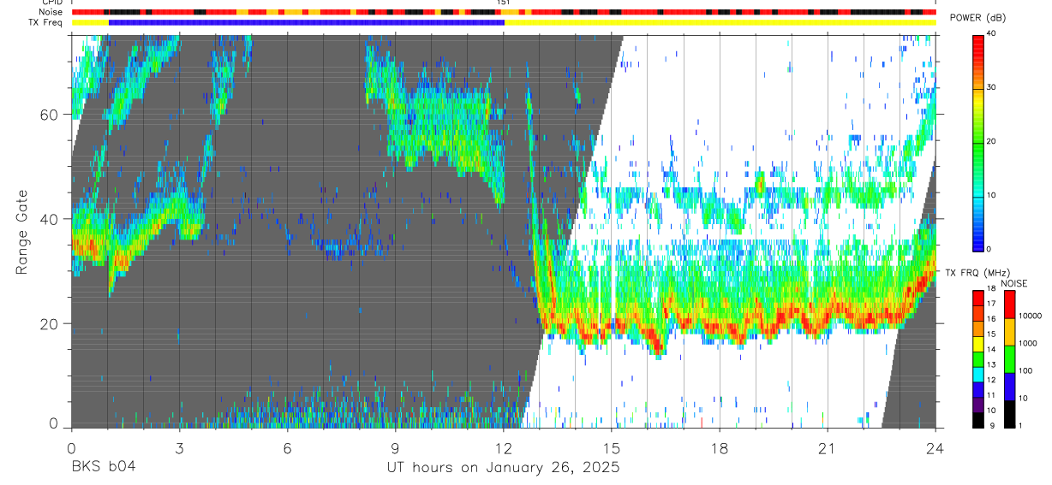The width and height of the screenshot is (1052, 485).
Task: Click the x-axis tick label '12'
Action: coord(503,448)
